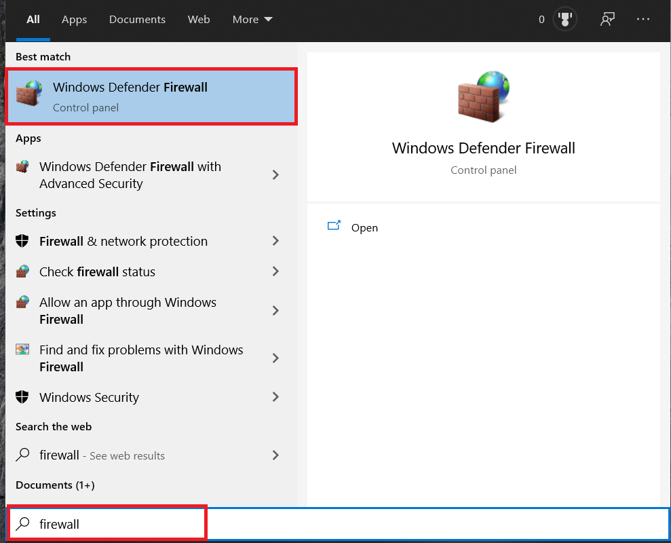Select Check firewall status setting

point(97,271)
